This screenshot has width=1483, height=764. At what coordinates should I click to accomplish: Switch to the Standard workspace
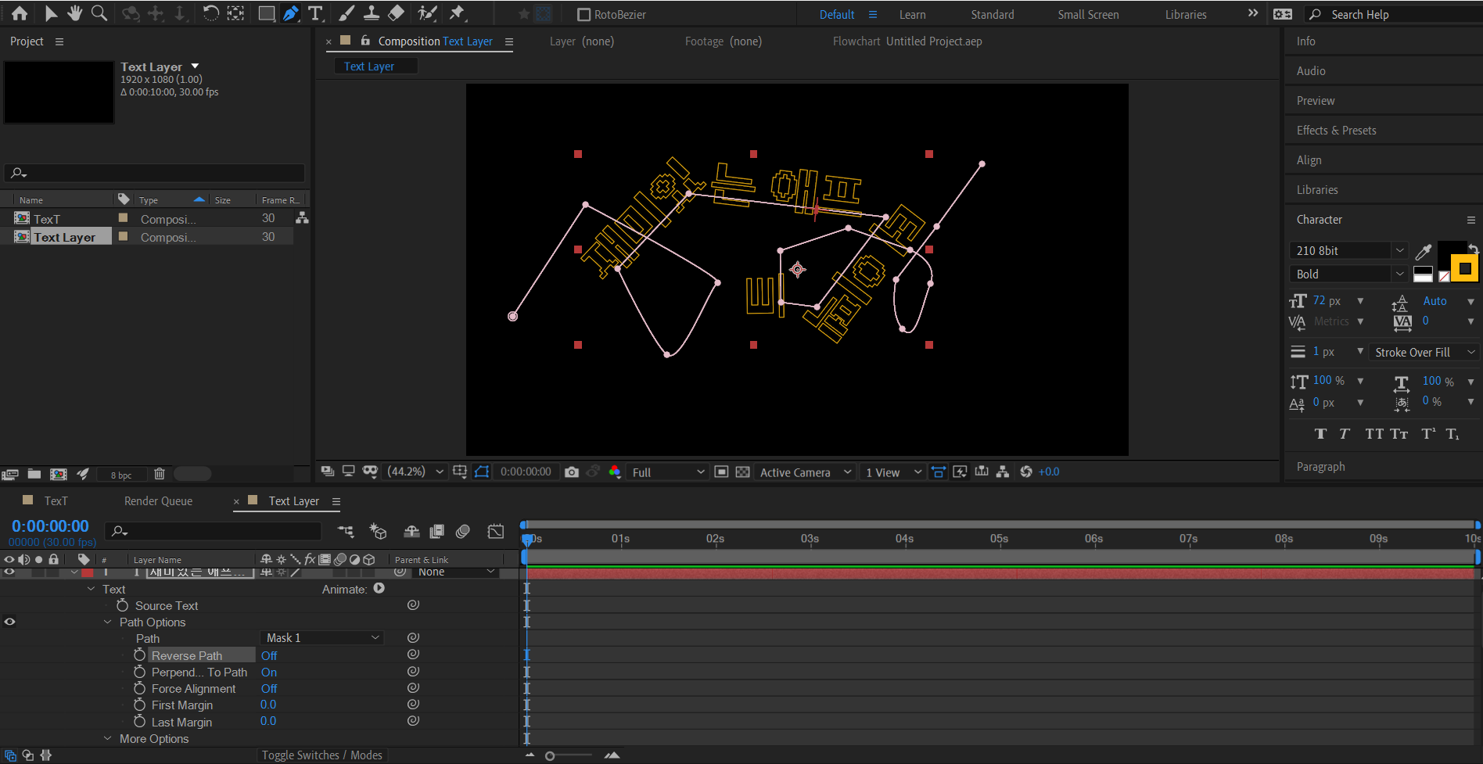point(992,14)
